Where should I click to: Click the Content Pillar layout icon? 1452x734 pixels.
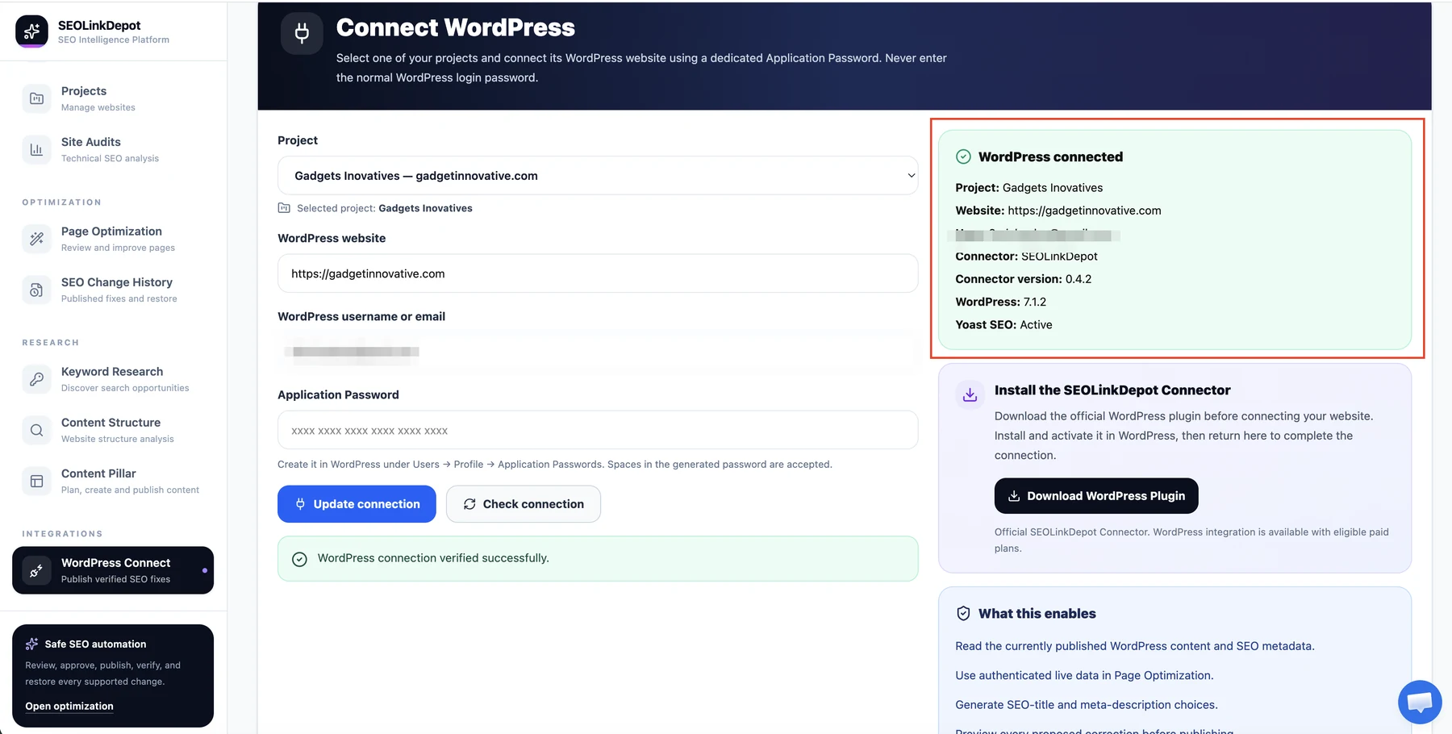pyautogui.click(x=36, y=481)
